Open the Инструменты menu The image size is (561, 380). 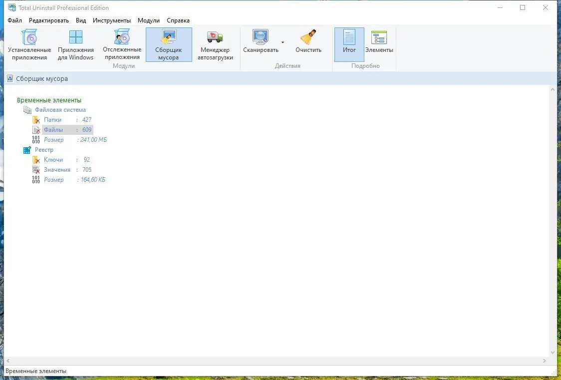tap(112, 20)
